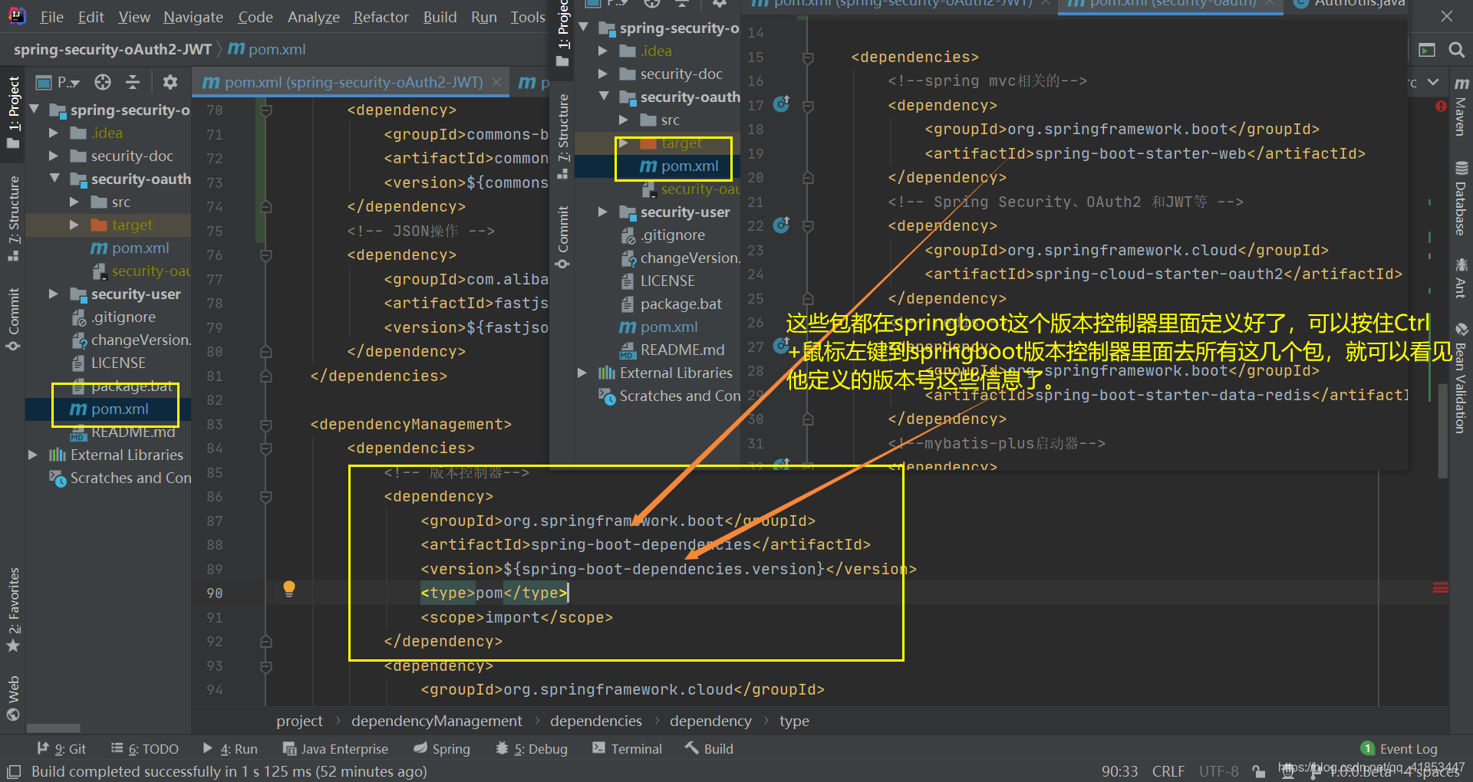Open the 4: Run tool window
1473x782 pixels.
coord(229,748)
